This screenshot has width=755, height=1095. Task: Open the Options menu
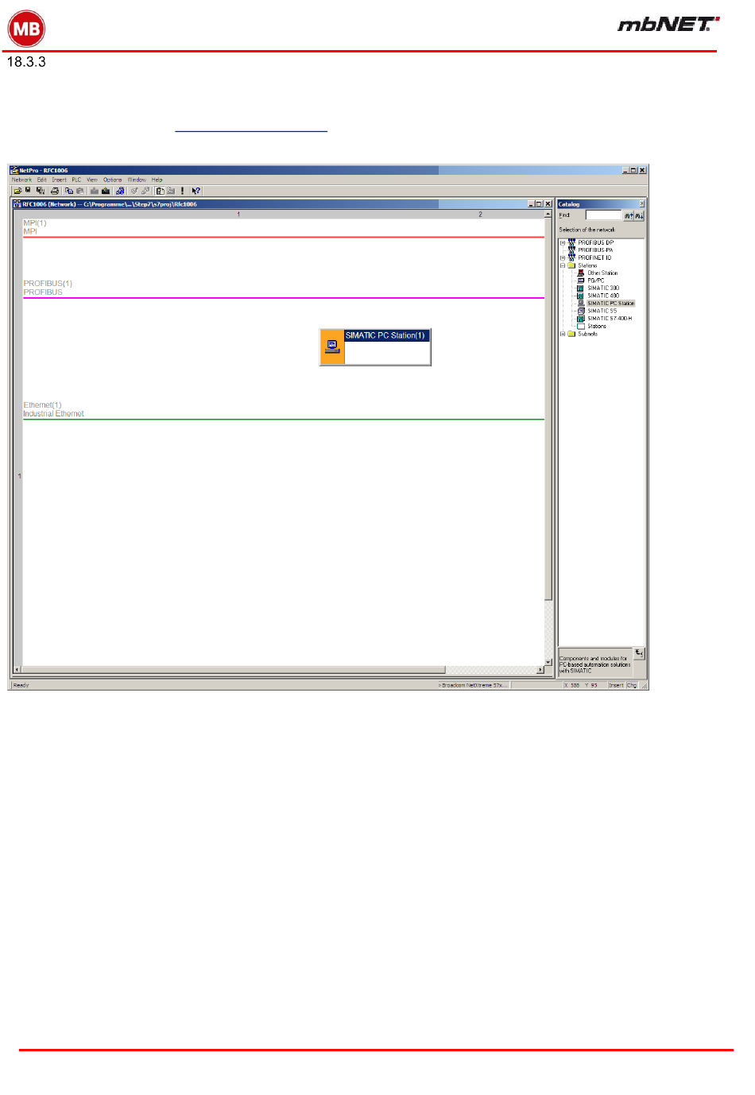click(x=112, y=180)
